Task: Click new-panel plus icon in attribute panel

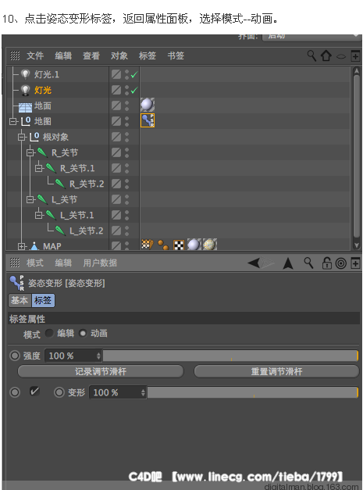Action: click(355, 263)
